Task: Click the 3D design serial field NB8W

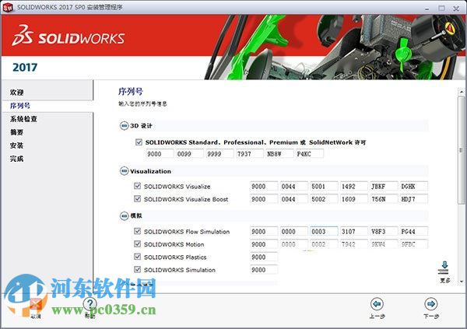Action: [x=279, y=154]
